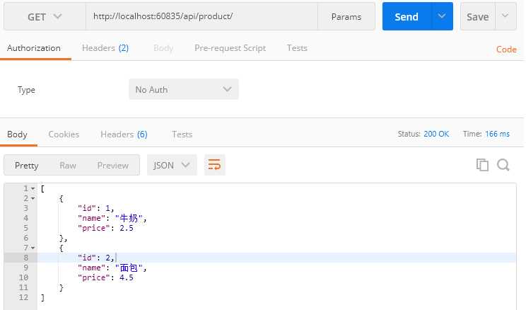The image size is (526, 310).
Task: Open the No Auth type dropdown
Action: pos(184,89)
